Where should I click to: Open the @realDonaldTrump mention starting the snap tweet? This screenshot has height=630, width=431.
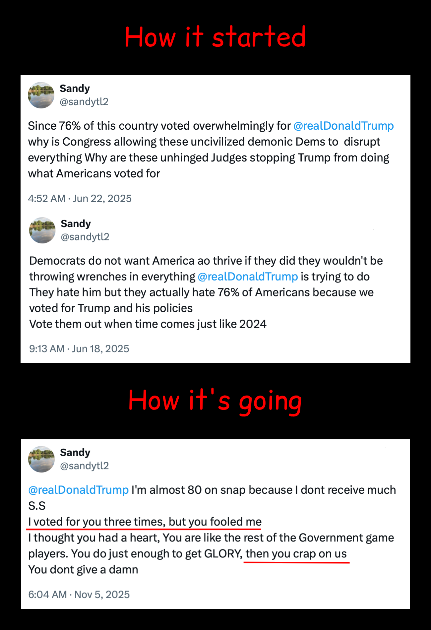78,490
